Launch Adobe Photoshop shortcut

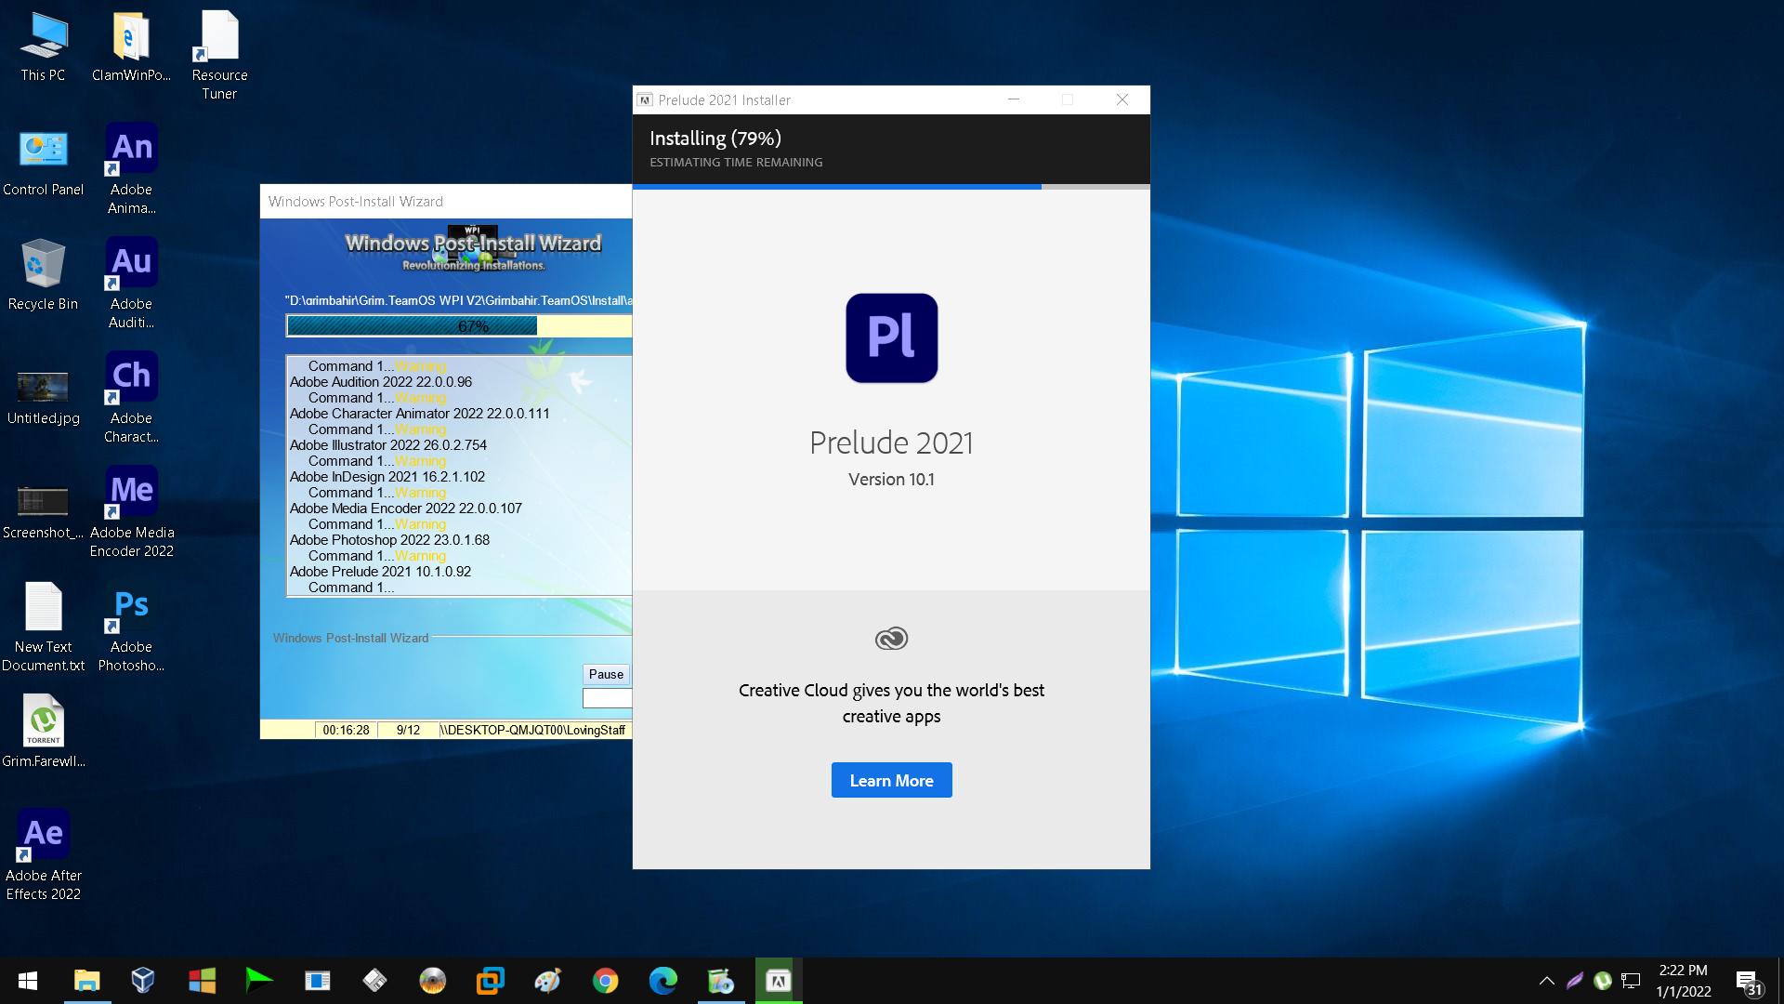pos(131,627)
